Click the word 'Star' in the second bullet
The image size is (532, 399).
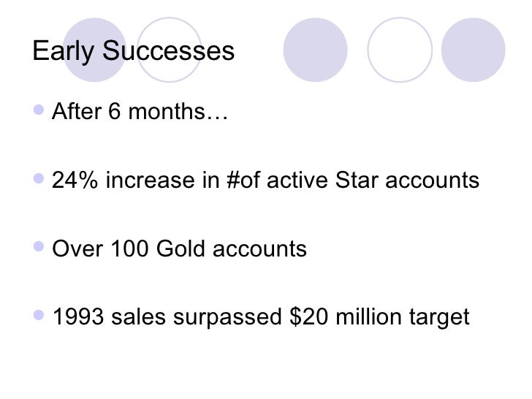pos(357,180)
